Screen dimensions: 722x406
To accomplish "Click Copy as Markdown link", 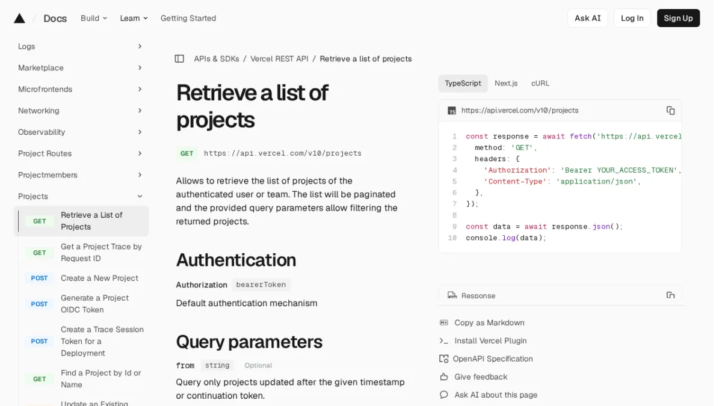I will click(x=489, y=322).
